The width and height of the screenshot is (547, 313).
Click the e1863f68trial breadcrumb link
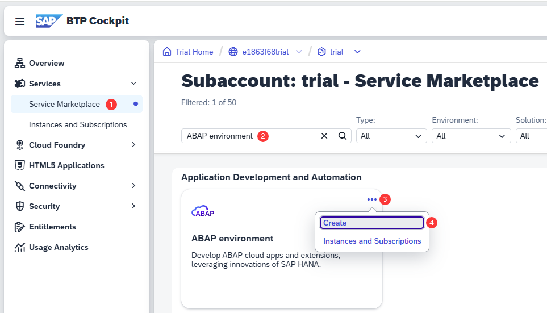click(265, 52)
